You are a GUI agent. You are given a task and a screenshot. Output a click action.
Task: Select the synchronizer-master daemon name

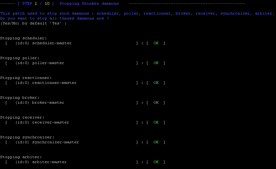(55, 142)
